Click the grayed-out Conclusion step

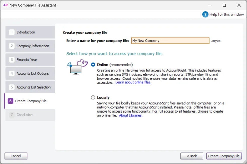[30, 115]
